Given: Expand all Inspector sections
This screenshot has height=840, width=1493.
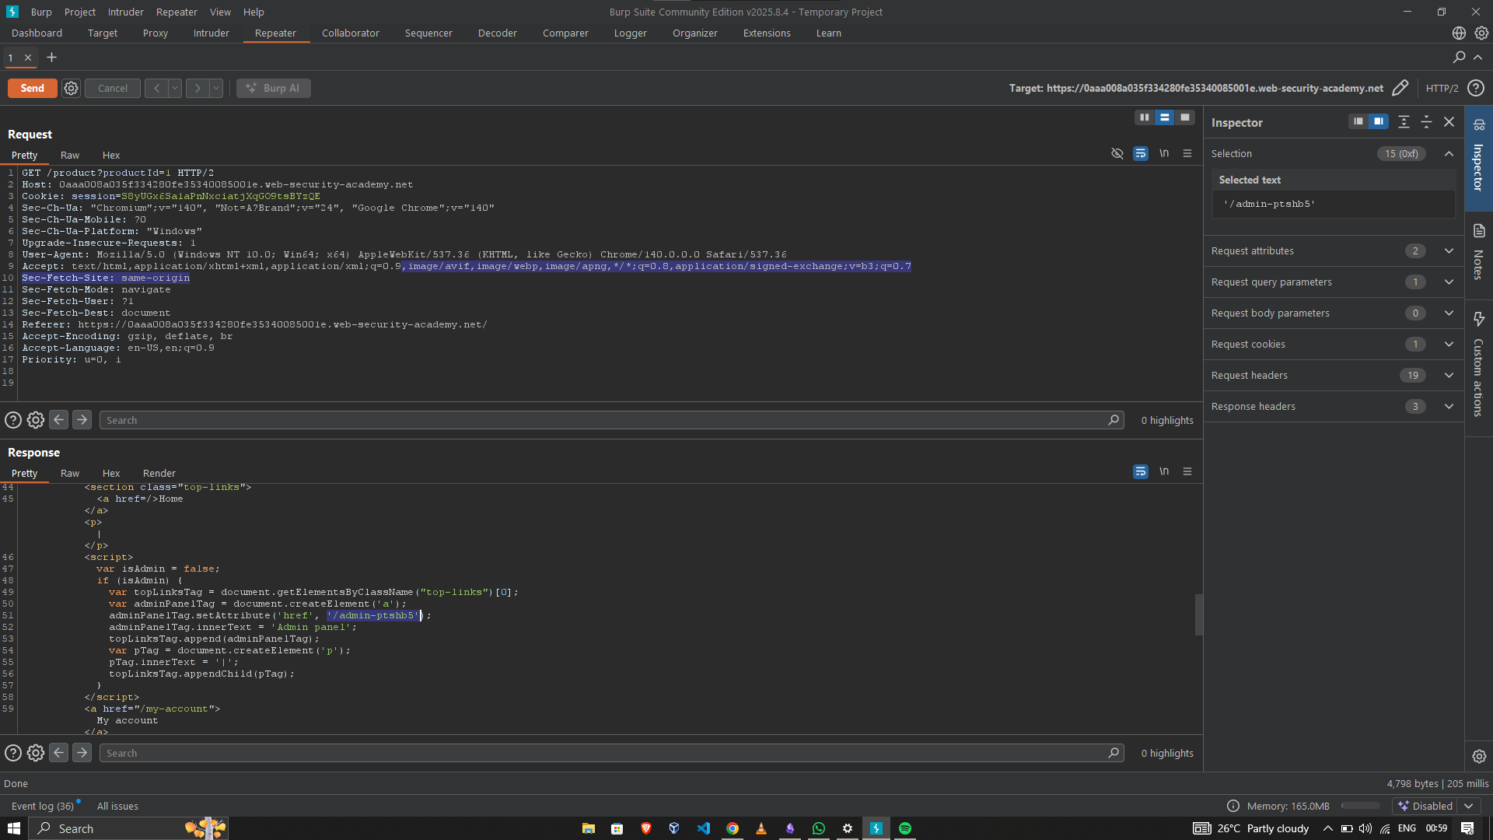Looking at the screenshot, I should coord(1404,122).
